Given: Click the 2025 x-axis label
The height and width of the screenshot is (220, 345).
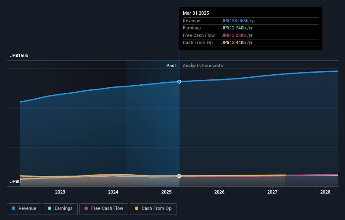Looking at the screenshot, I should [x=166, y=192].
